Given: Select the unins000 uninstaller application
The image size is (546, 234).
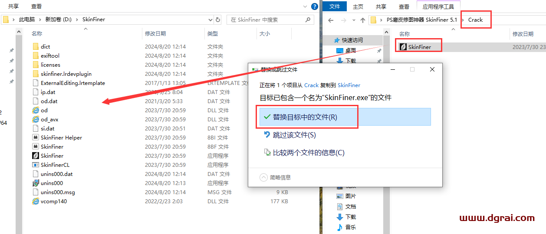Looking at the screenshot, I should pyautogui.click(x=52, y=183).
